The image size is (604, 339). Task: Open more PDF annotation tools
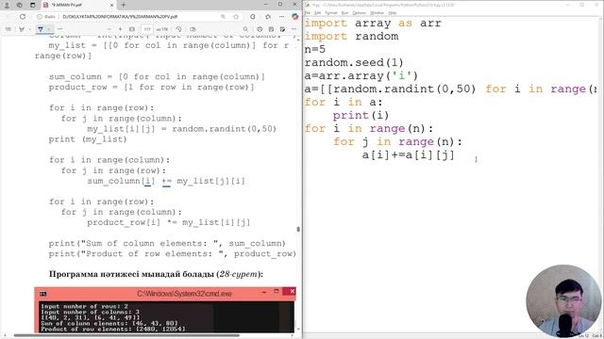pyautogui.click(x=59, y=29)
